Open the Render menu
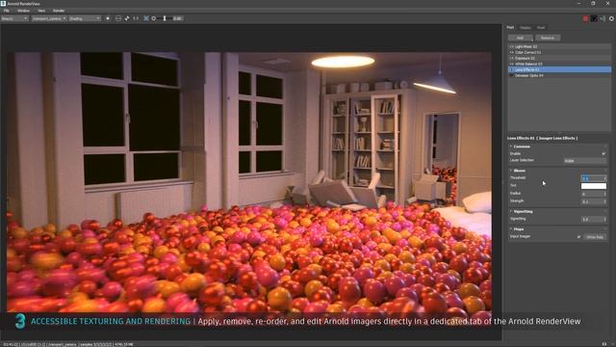The height and width of the screenshot is (347, 616). pos(59,11)
